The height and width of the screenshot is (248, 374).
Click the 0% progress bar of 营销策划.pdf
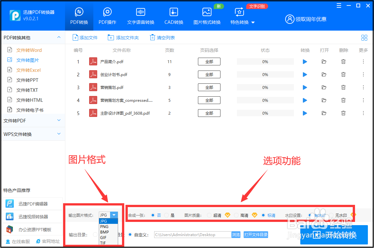pos(265,88)
